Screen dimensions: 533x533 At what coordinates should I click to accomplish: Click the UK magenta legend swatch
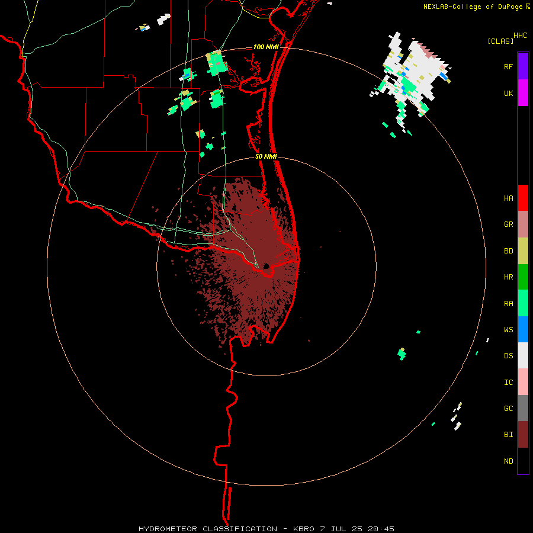point(523,93)
